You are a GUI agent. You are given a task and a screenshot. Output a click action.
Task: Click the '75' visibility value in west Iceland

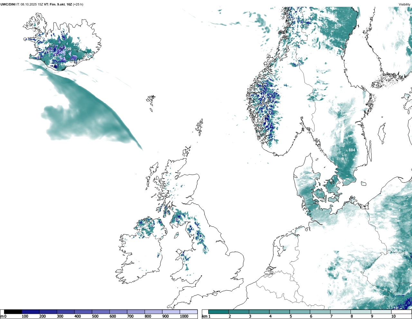48,52
